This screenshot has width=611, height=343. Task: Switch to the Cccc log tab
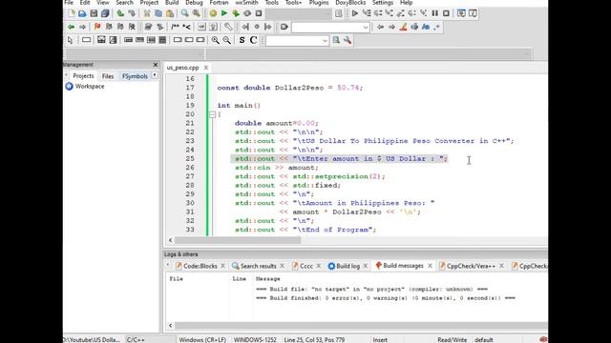tap(305, 266)
